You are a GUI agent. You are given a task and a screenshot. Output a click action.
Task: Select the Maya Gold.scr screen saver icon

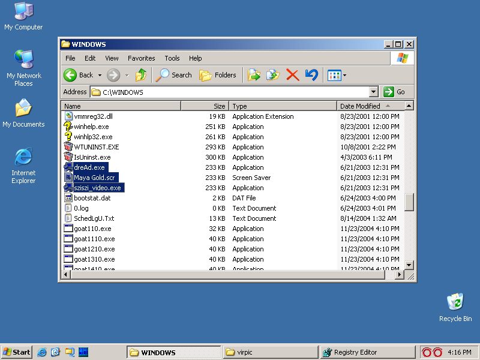(68, 178)
